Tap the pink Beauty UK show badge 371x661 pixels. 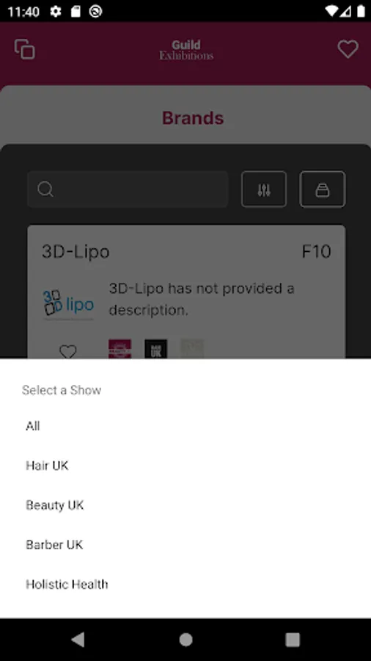[x=120, y=349]
